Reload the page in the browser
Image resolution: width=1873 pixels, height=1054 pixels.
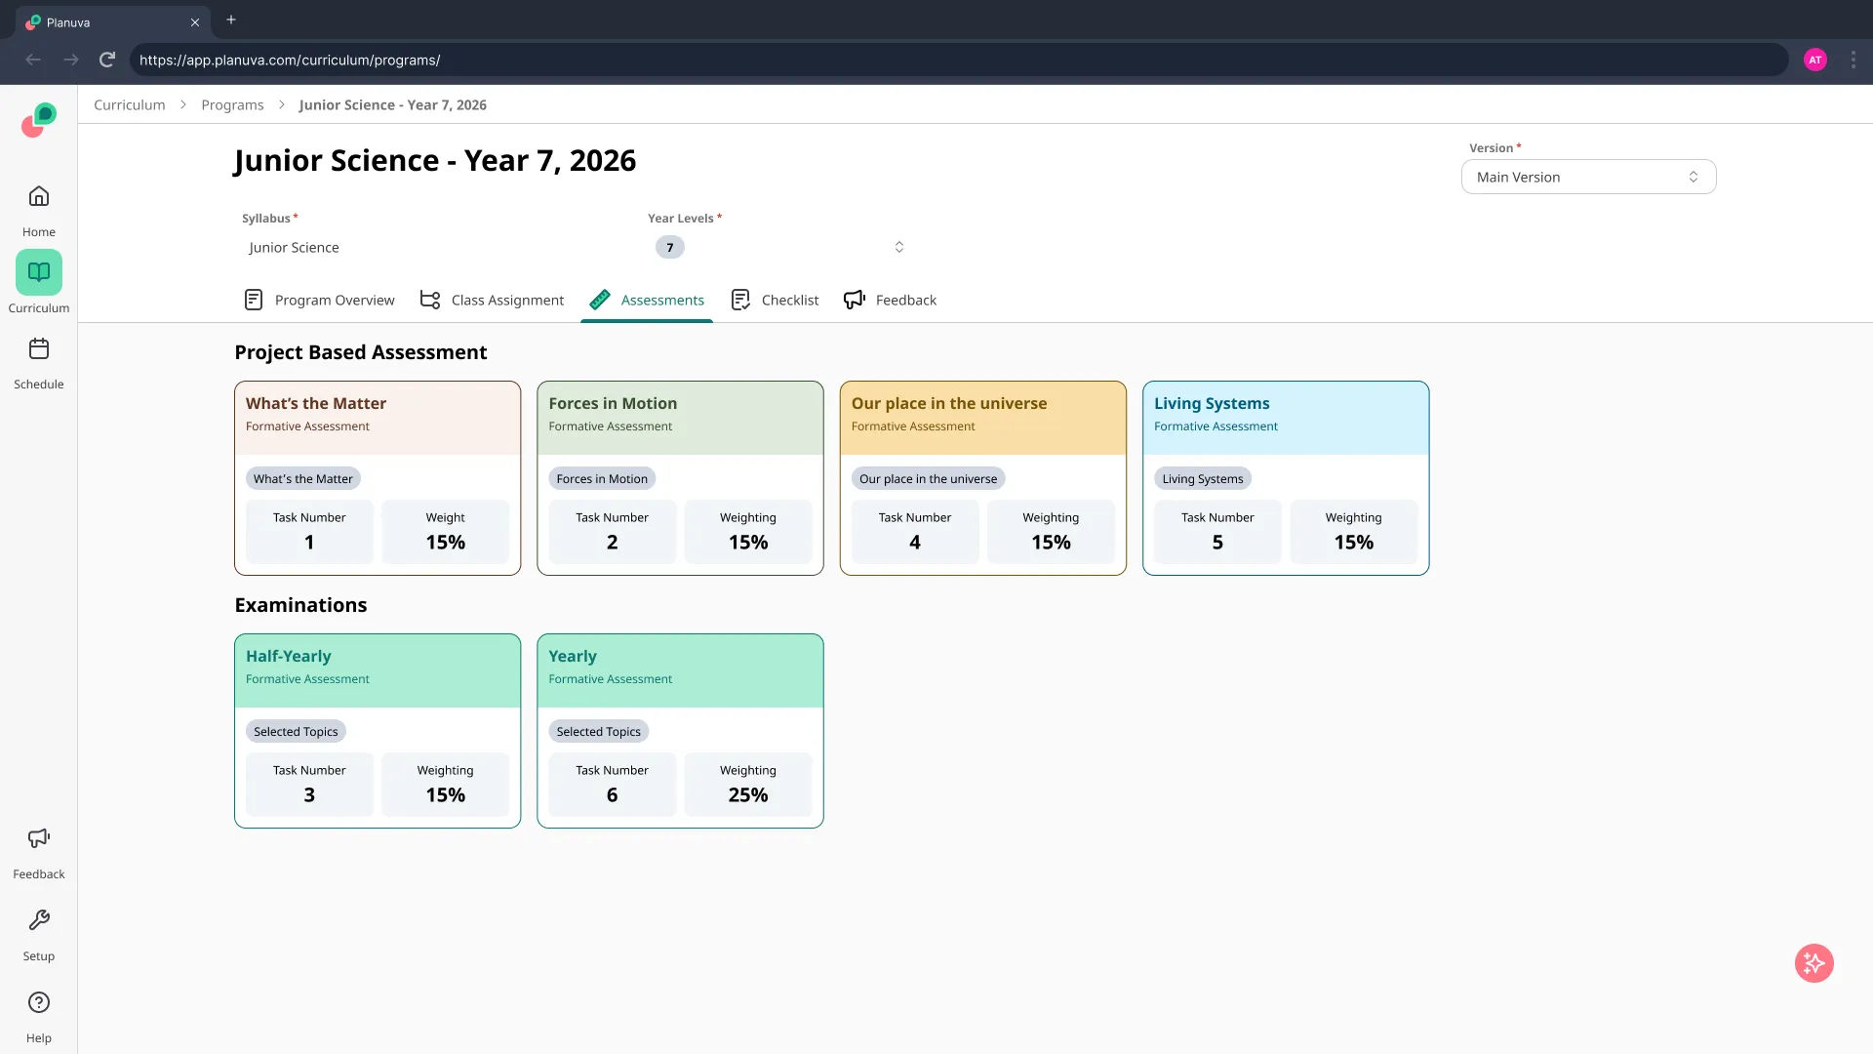pos(107,61)
